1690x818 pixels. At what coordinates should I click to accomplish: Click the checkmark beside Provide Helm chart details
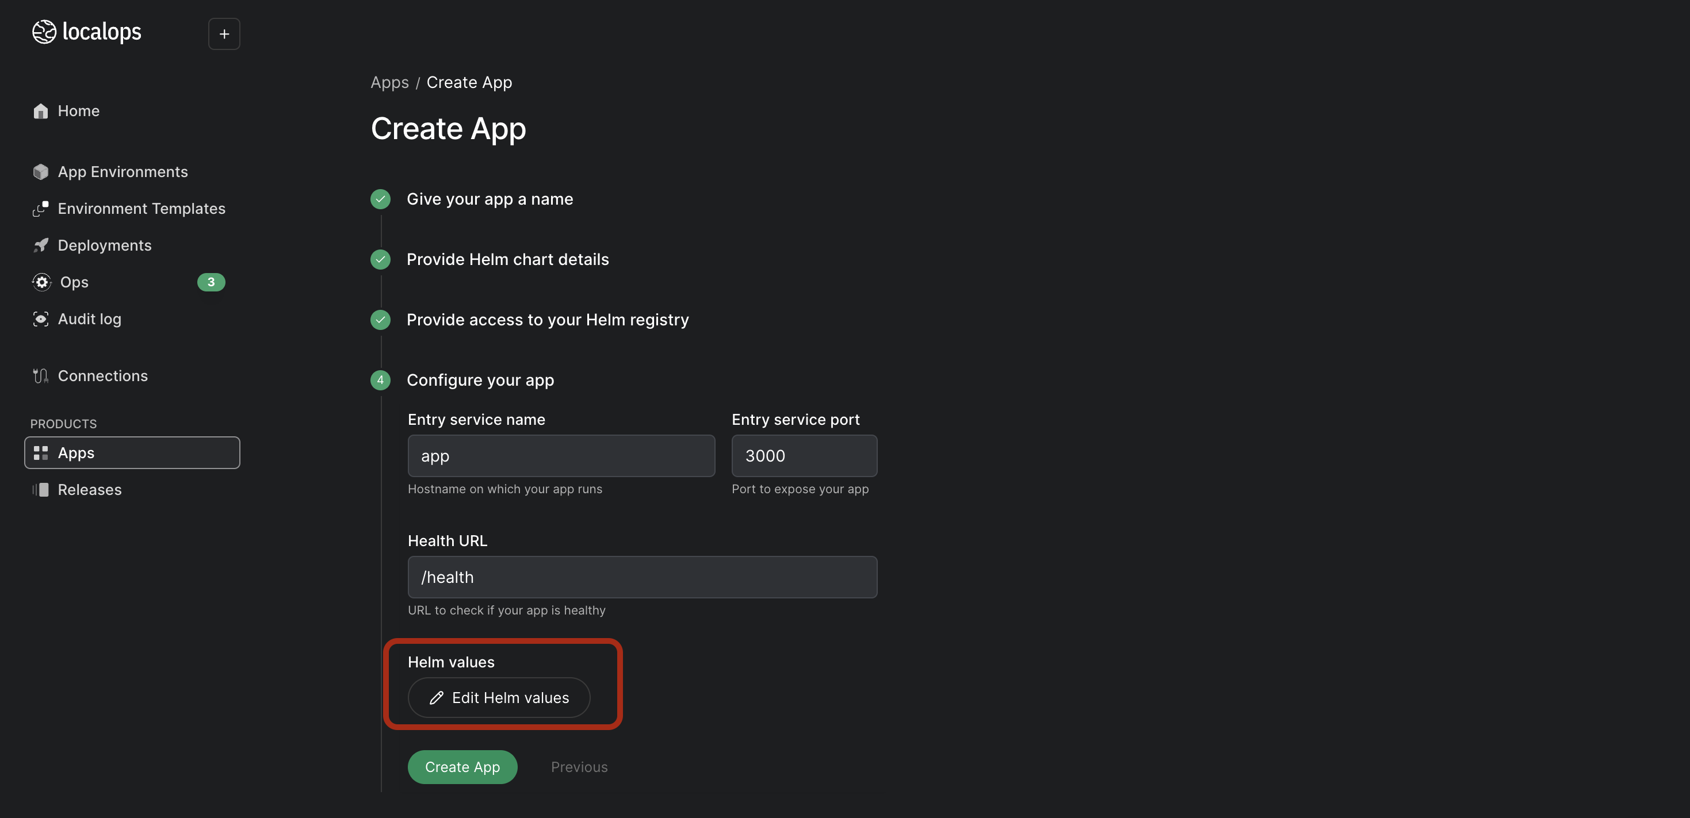[381, 260]
